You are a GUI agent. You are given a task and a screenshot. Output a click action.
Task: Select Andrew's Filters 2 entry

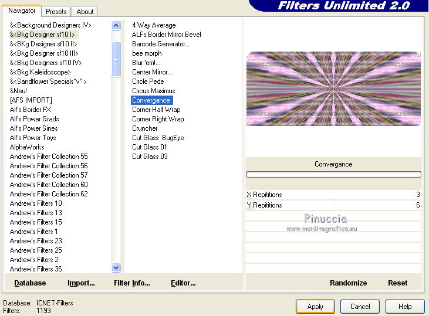point(34,260)
